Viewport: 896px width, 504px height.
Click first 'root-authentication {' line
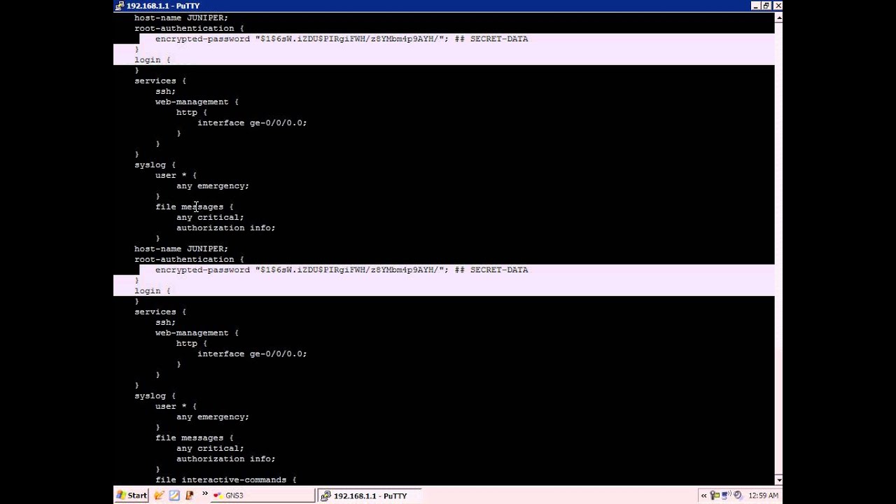(189, 29)
